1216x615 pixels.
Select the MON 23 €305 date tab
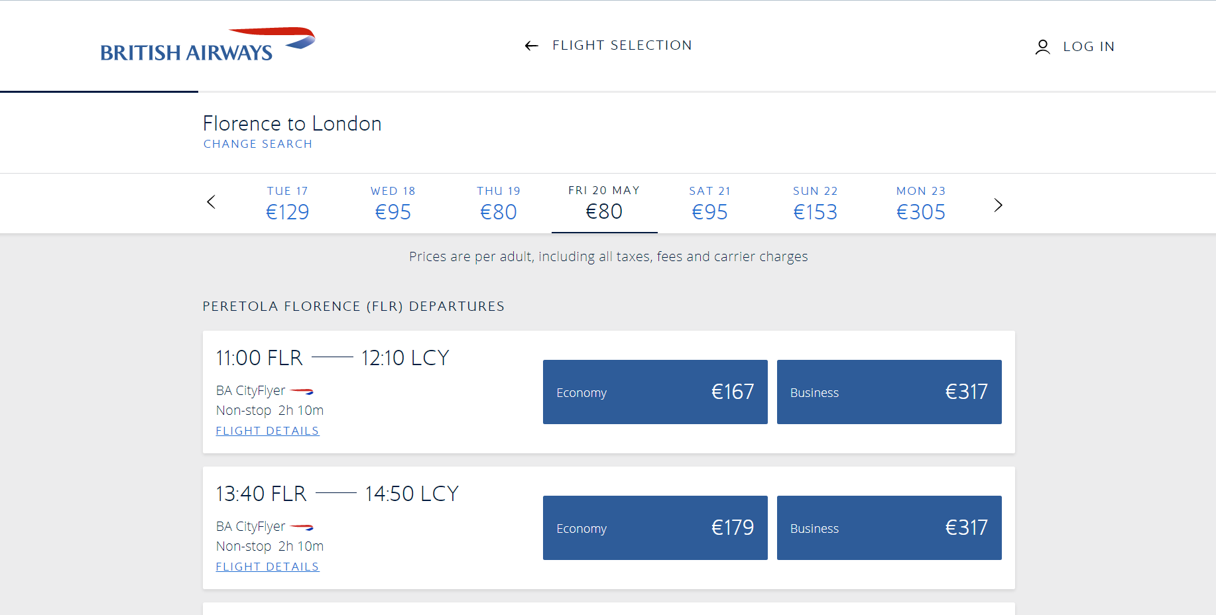coord(921,203)
